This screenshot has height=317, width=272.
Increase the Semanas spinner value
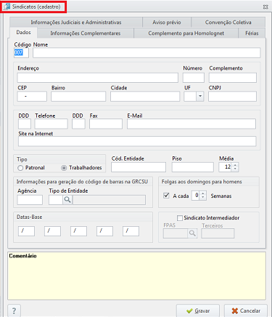(x=203, y=193)
